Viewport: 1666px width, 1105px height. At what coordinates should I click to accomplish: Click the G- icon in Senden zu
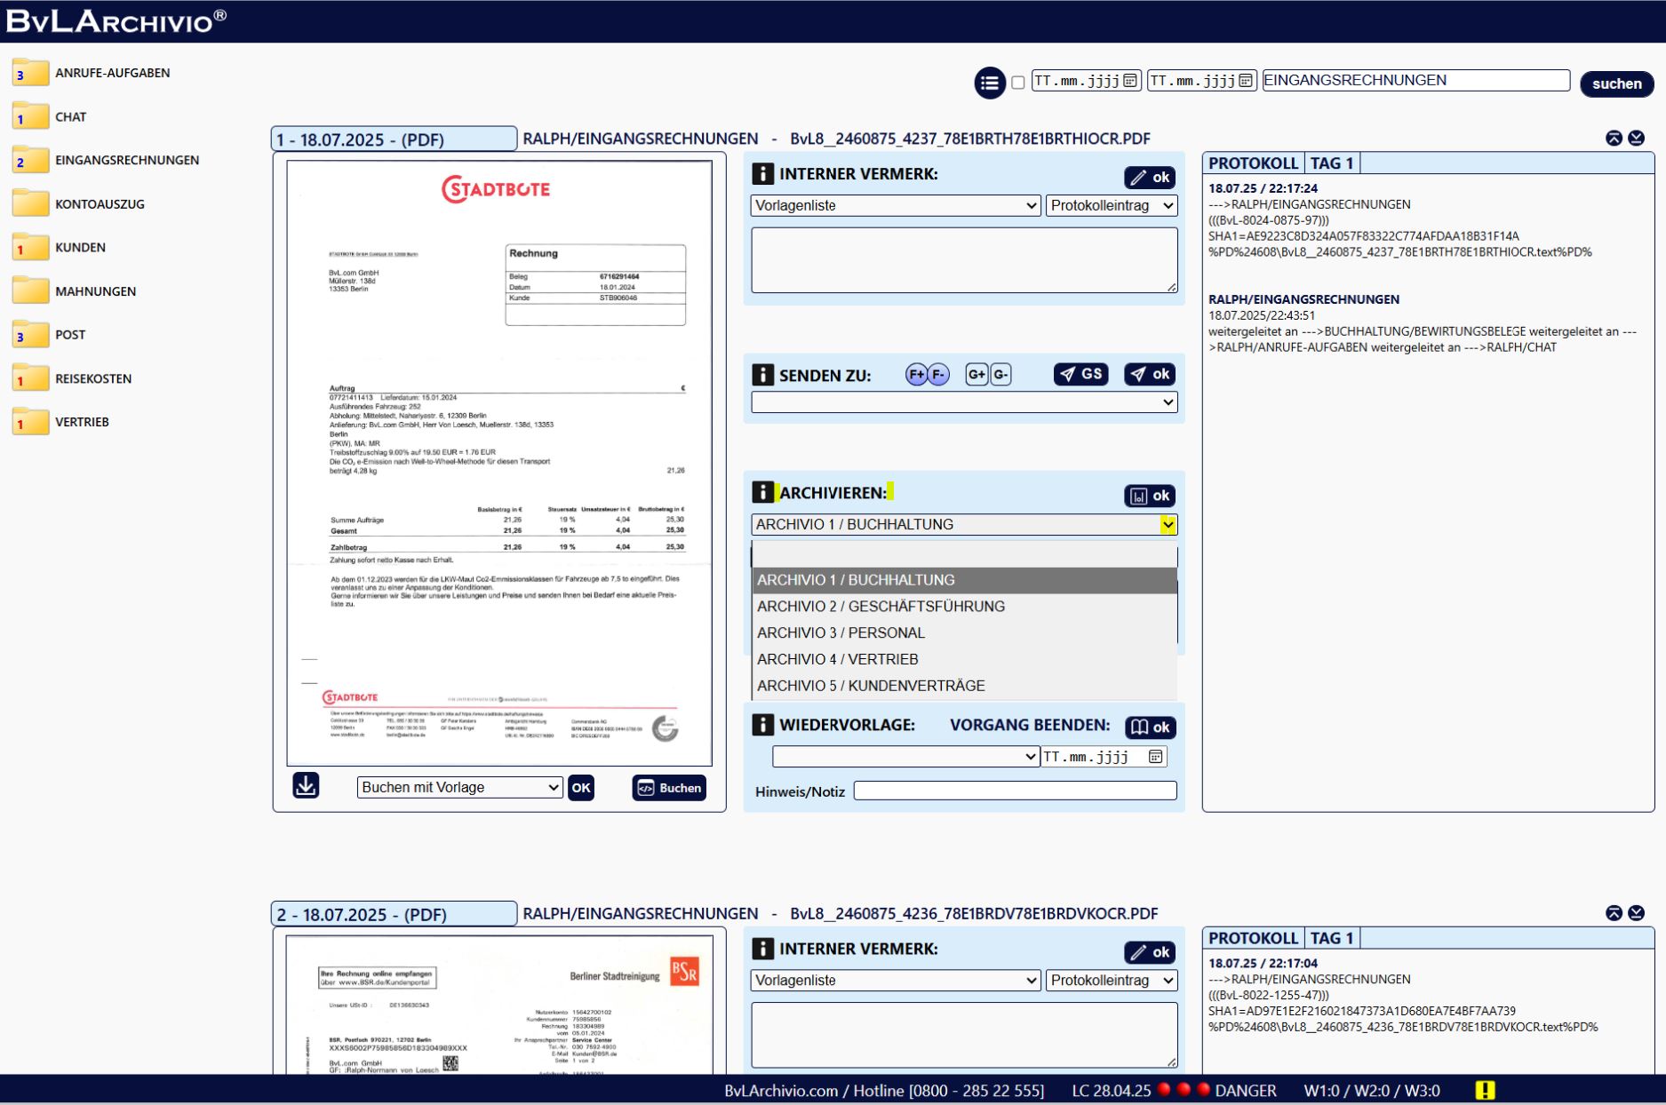1000,375
